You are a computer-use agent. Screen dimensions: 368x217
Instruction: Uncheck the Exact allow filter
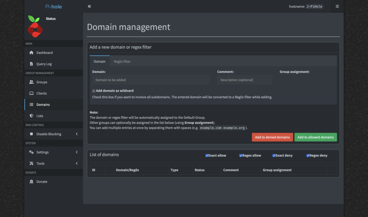pyautogui.click(x=207, y=156)
